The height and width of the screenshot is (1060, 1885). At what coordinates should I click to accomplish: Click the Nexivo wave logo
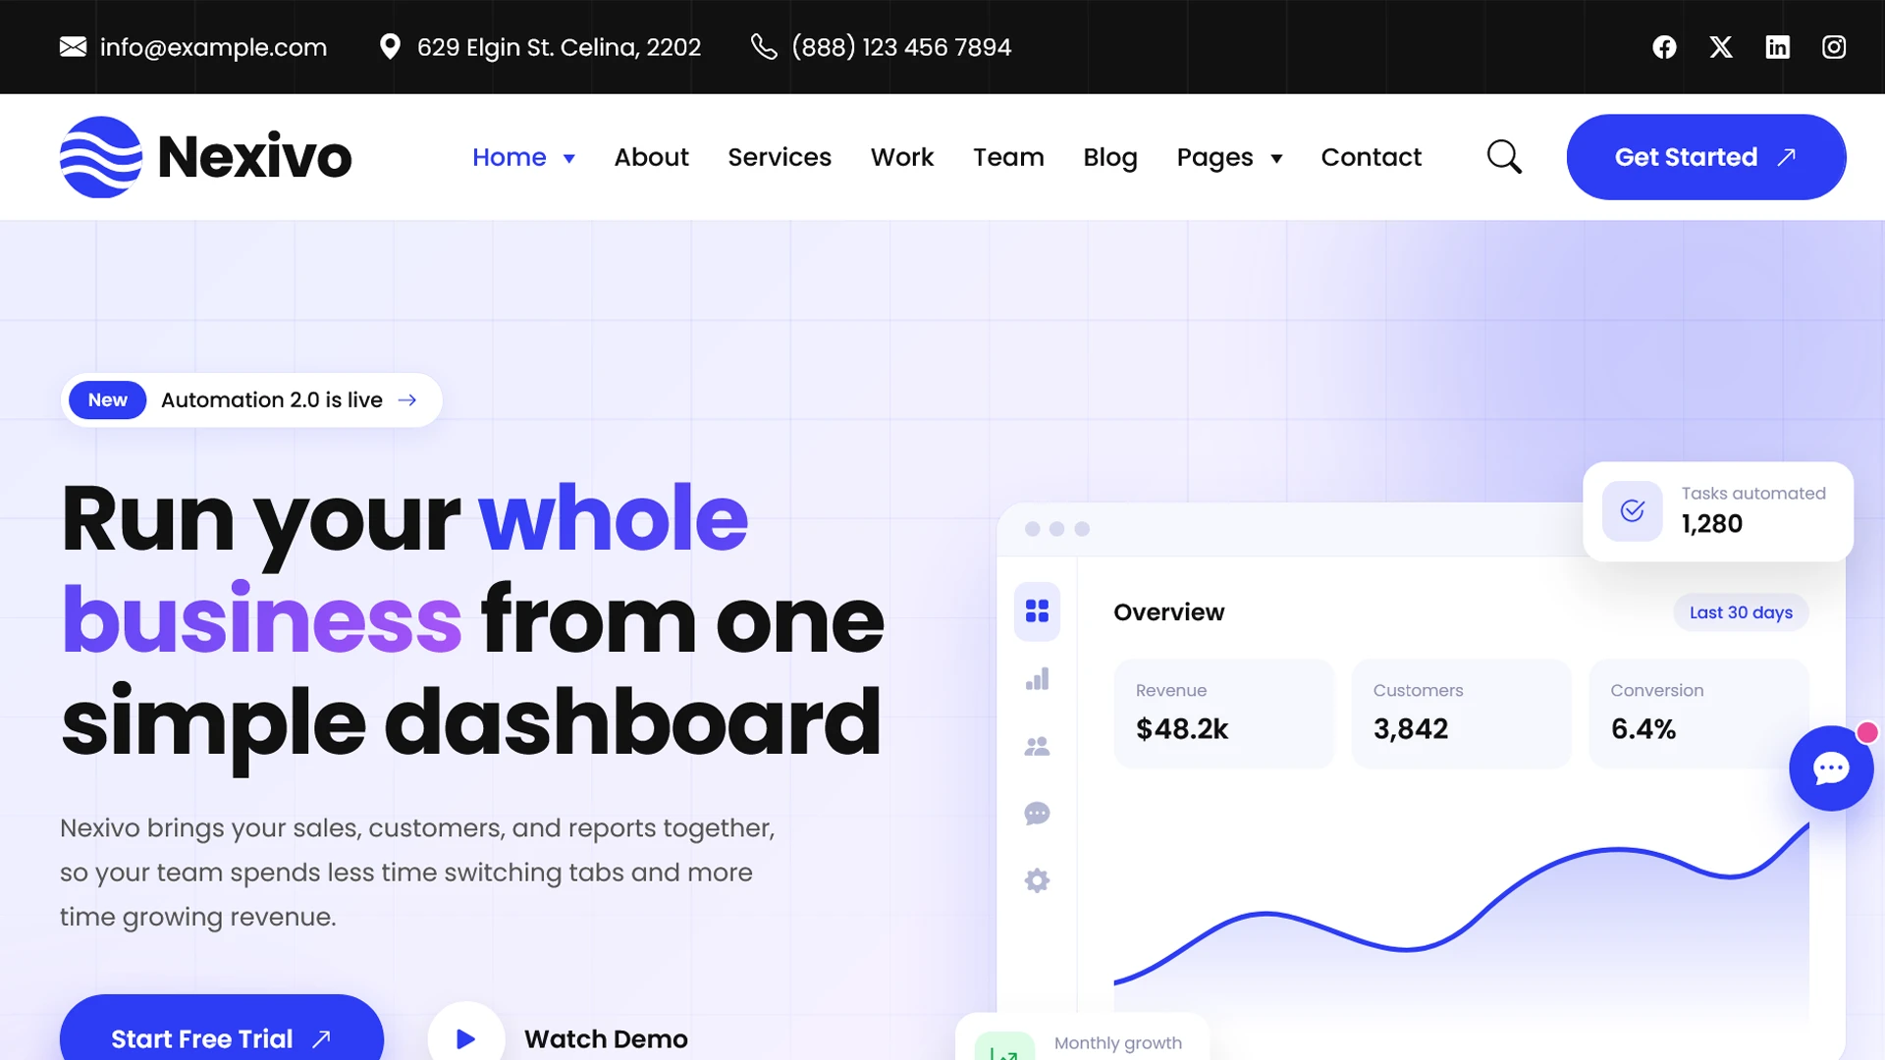point(100,157)
